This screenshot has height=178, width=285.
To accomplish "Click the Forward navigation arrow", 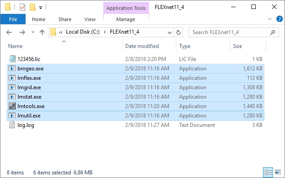I will [x=22, y=32].
